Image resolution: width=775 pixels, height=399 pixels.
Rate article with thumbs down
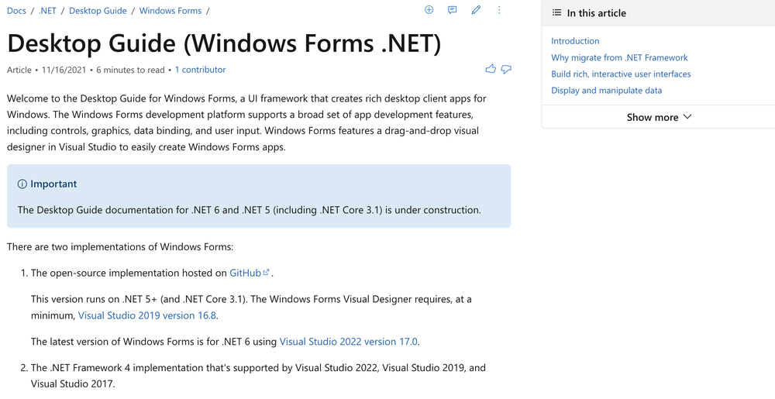click(506, 69)
